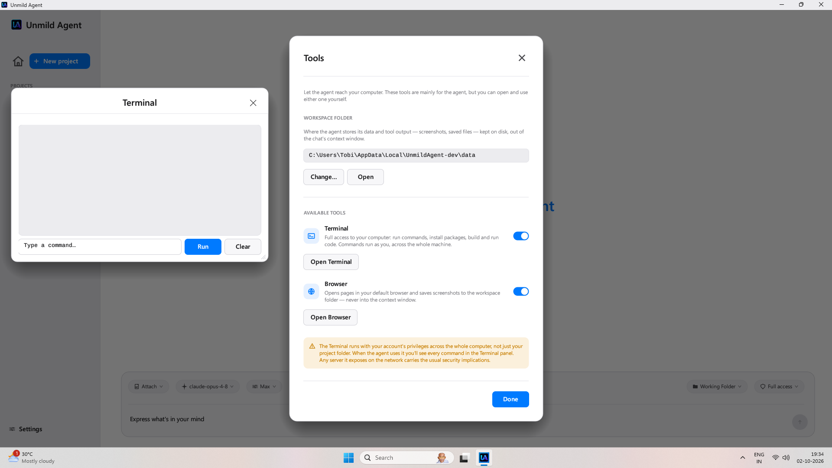The width and height of the screenshot is (832, 468).
Task: Click the Clear button in Terminal
Action: pos(243,247)
